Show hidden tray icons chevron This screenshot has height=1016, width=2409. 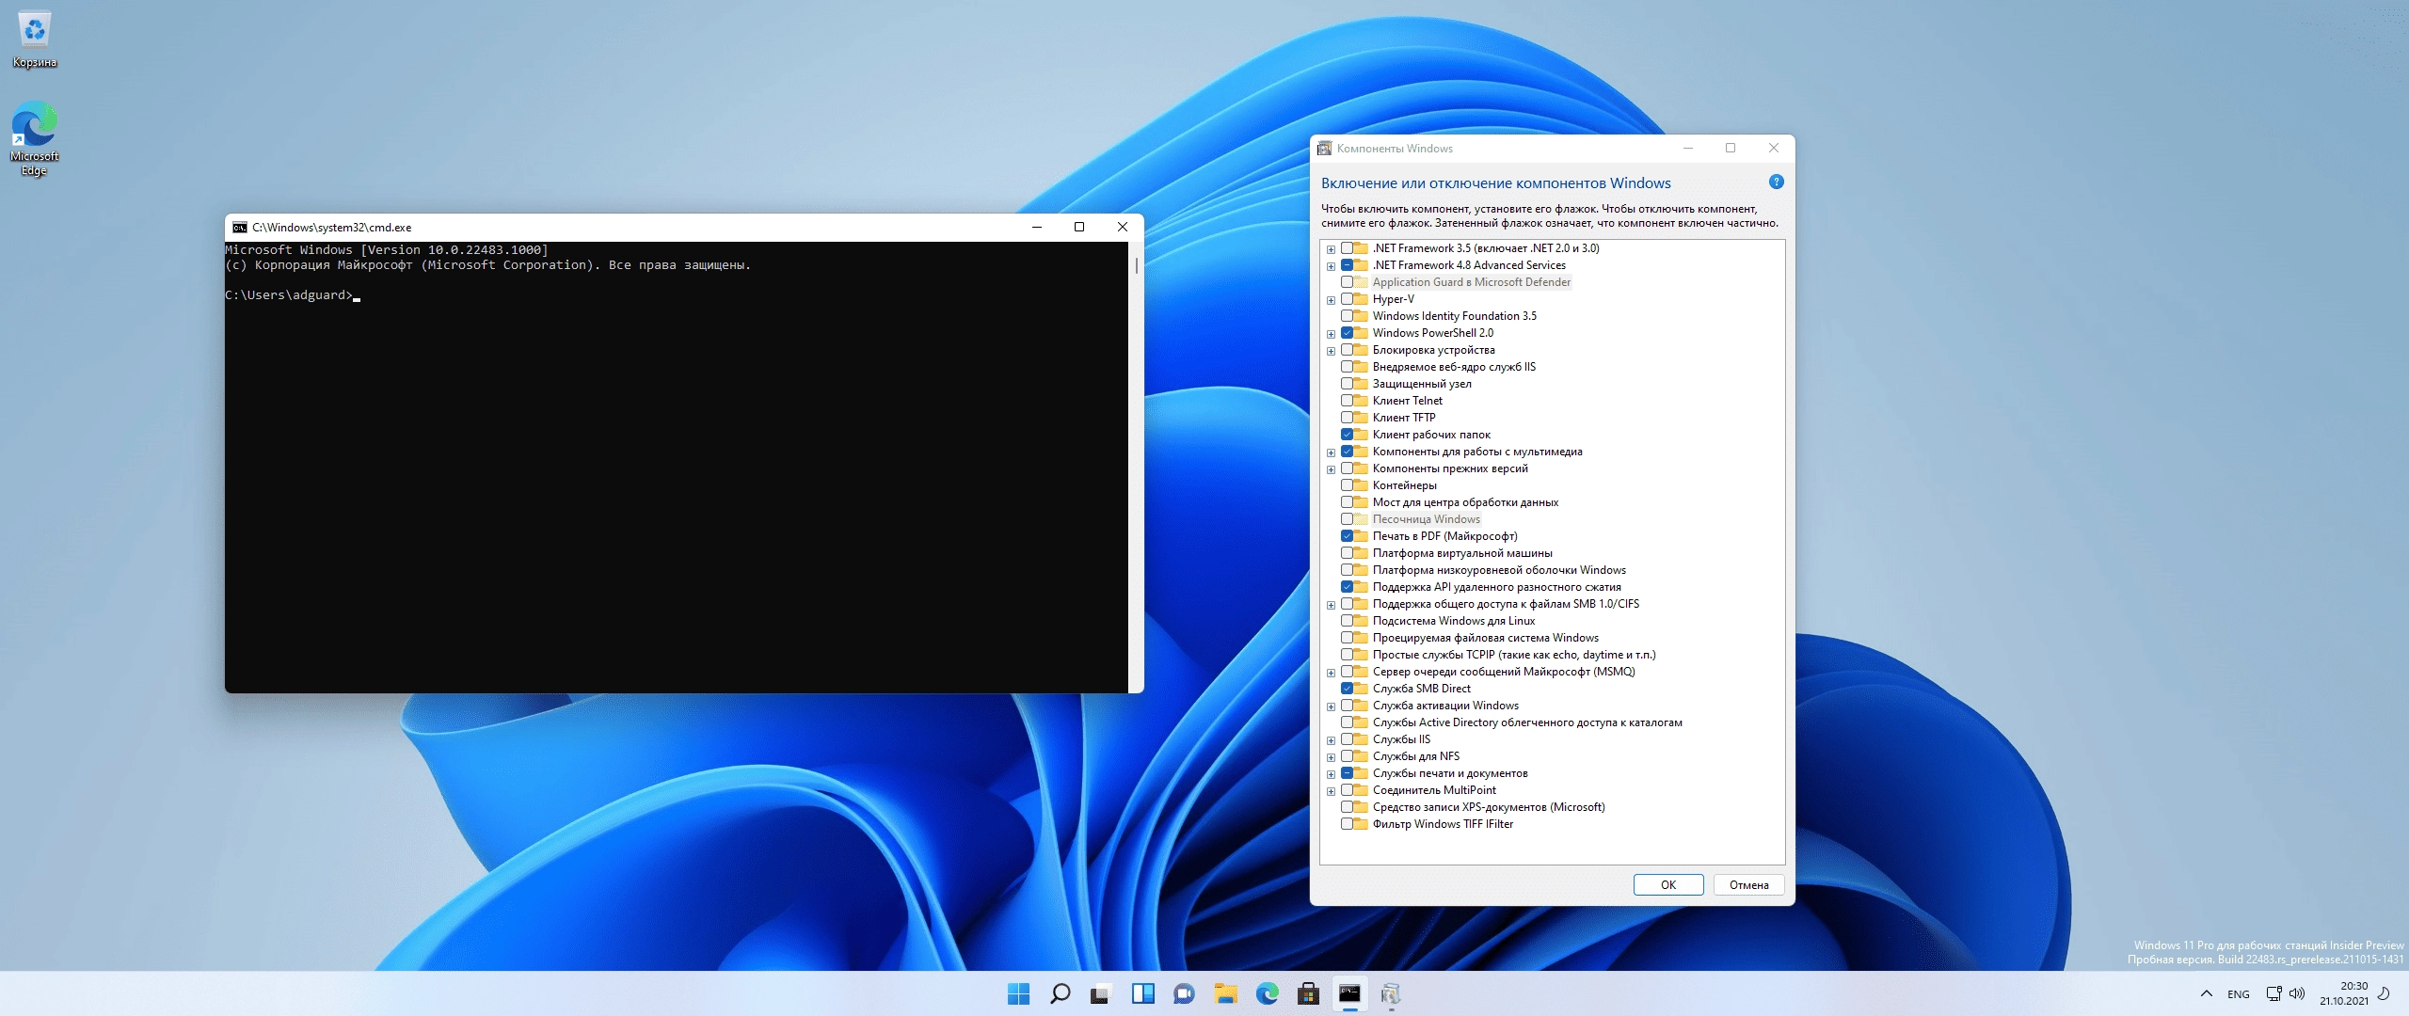click(x=2206, y=993)
